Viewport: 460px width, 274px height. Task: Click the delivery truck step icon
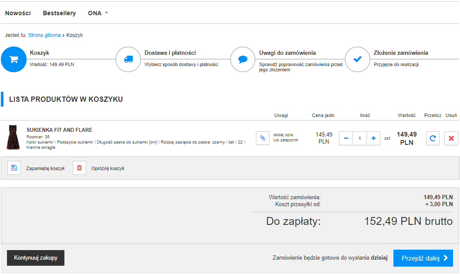(128, 60)
